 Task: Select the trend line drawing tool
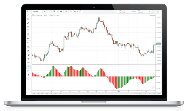28,15
